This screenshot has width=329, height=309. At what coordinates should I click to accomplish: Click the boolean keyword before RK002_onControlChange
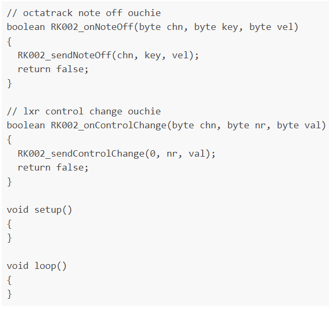[26, 125]
